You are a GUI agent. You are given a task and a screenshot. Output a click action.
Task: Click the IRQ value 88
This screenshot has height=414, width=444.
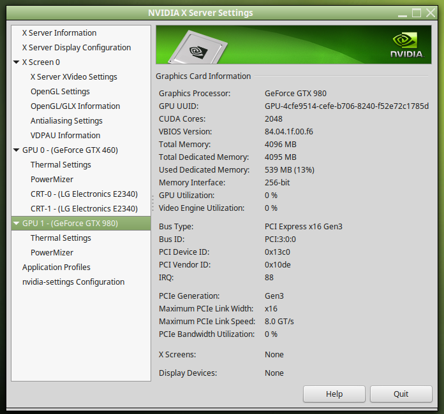tap(269, 278)
